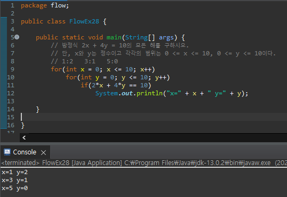Click line number 12 in the gutter
287x197 pixels.
tap(11, 93)
